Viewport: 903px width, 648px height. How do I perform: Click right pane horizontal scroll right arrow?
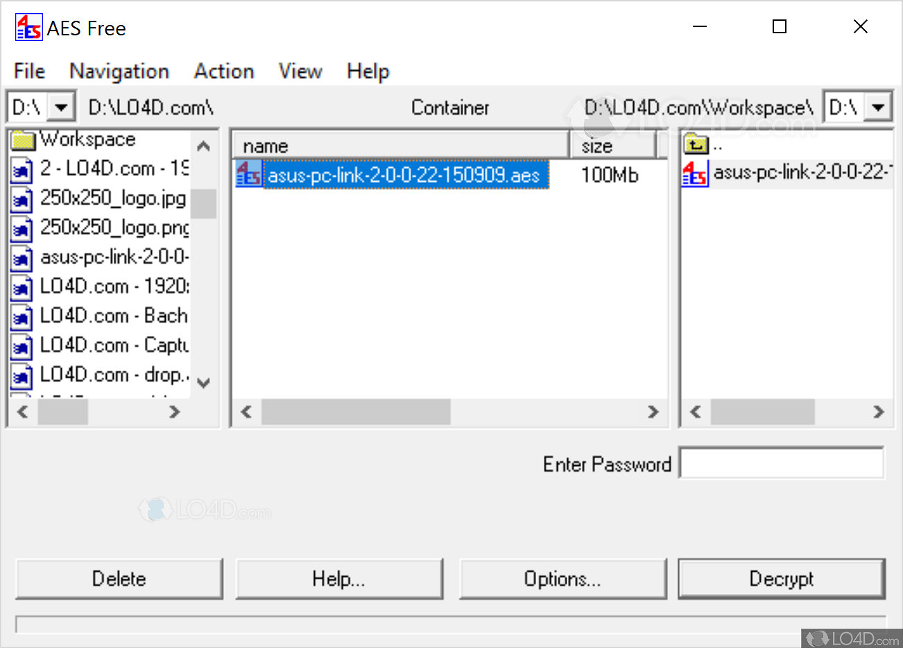879,412
